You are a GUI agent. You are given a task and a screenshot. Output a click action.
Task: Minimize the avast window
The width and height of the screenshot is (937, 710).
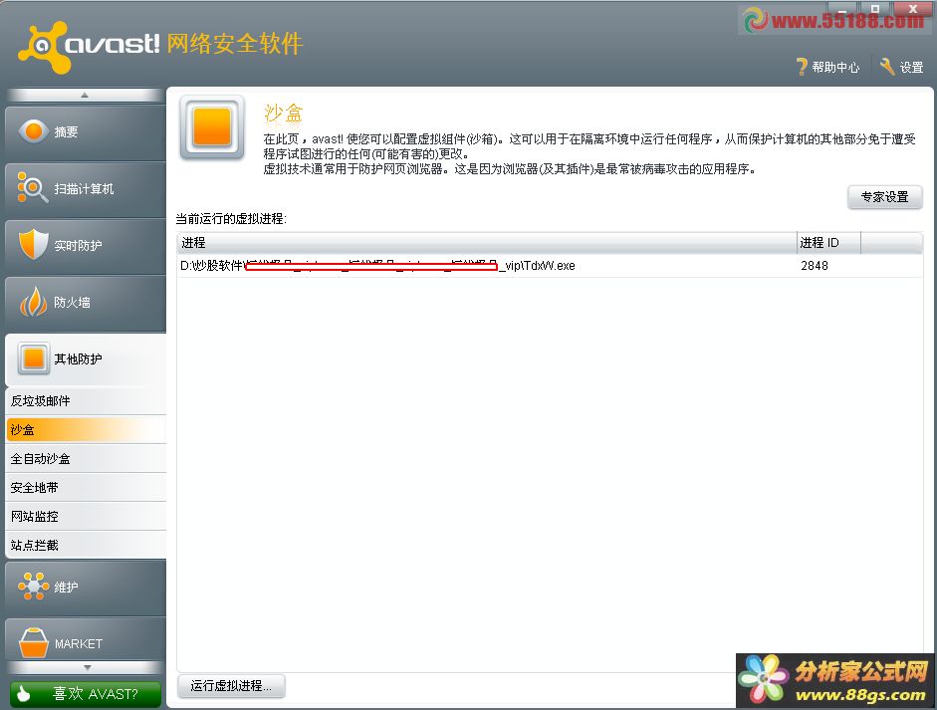coord(842,10)
